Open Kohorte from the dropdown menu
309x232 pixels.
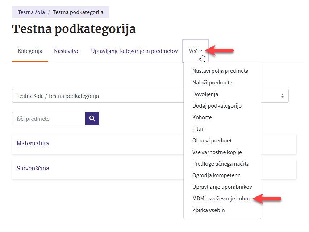[202, 117]
